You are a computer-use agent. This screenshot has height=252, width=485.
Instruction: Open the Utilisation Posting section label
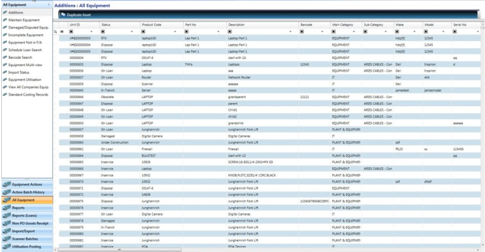click(26, 247)
